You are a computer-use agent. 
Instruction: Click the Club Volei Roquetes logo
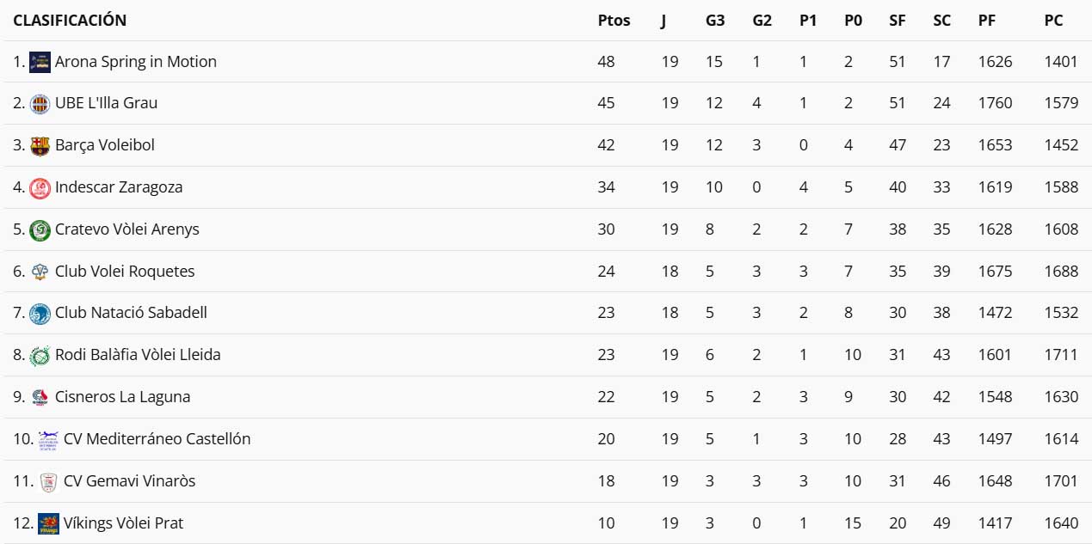(x=40, y=272)
